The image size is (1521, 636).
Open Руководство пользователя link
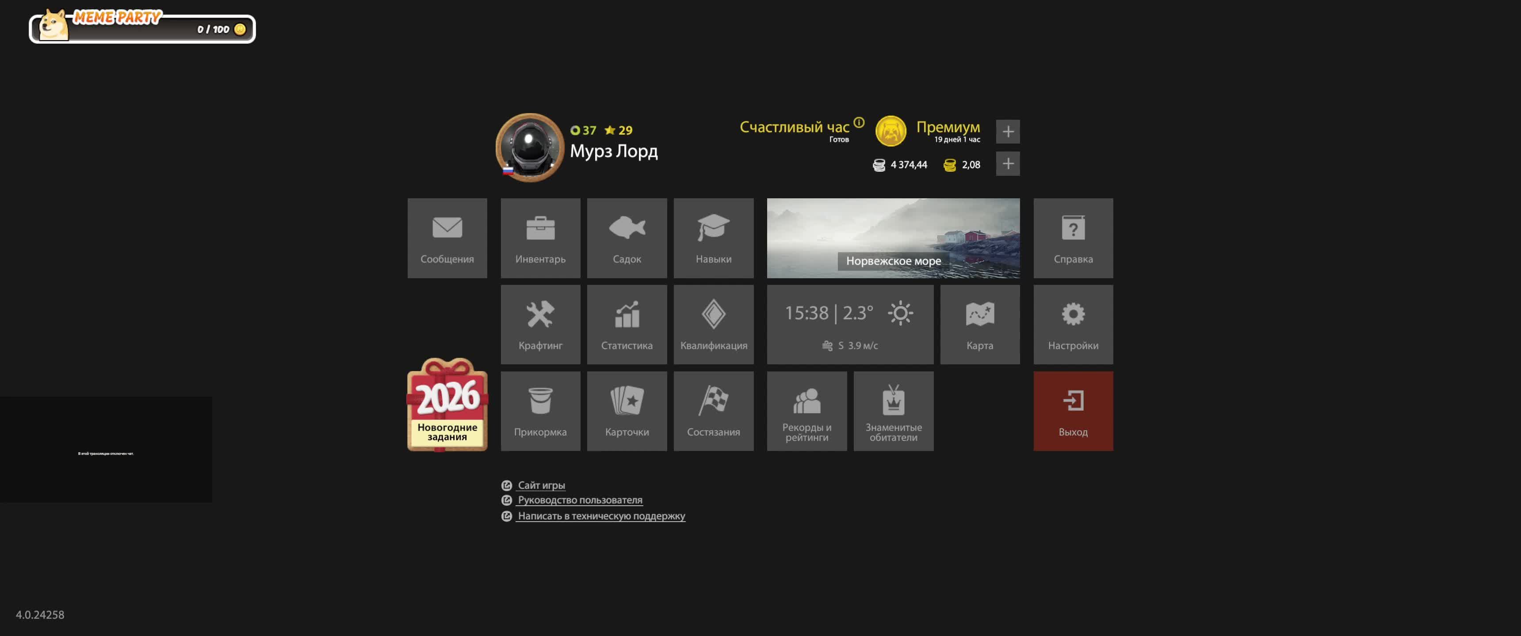580,500
